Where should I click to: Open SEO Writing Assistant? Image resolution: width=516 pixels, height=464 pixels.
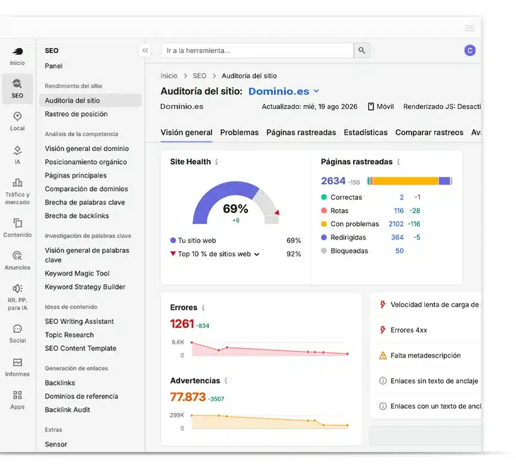79,322
